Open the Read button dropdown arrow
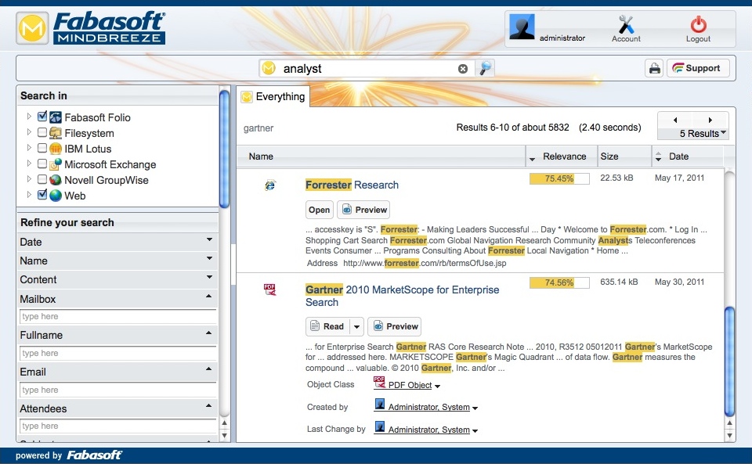The width and height of the screenshot is (752, 464). (x=356, y=326)
